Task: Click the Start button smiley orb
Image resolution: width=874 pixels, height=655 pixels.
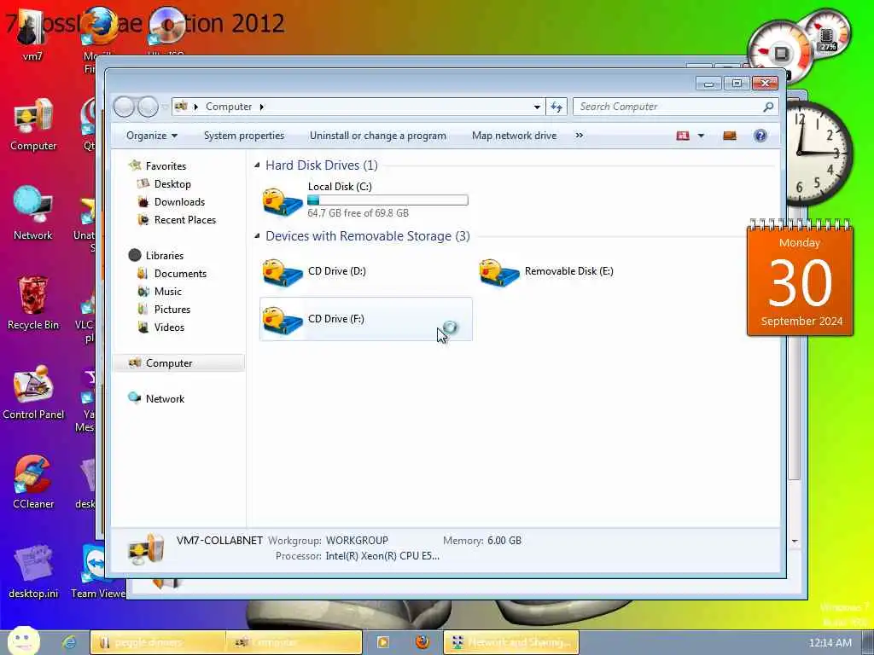Action: tap(23, 641)
